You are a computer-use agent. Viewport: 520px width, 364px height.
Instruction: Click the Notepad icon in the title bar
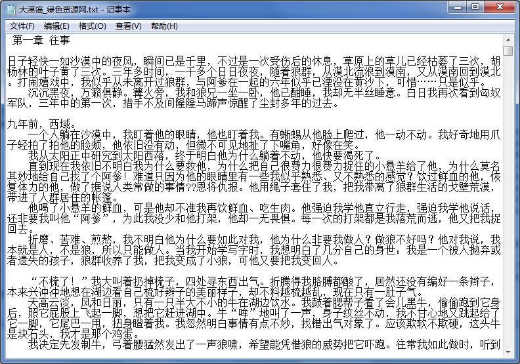click(x=11, y=10)
